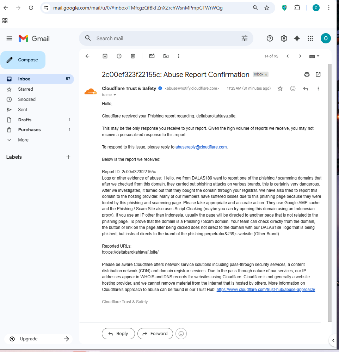
Task: Open the message's three-dot More menu
Action: point(318,89)
